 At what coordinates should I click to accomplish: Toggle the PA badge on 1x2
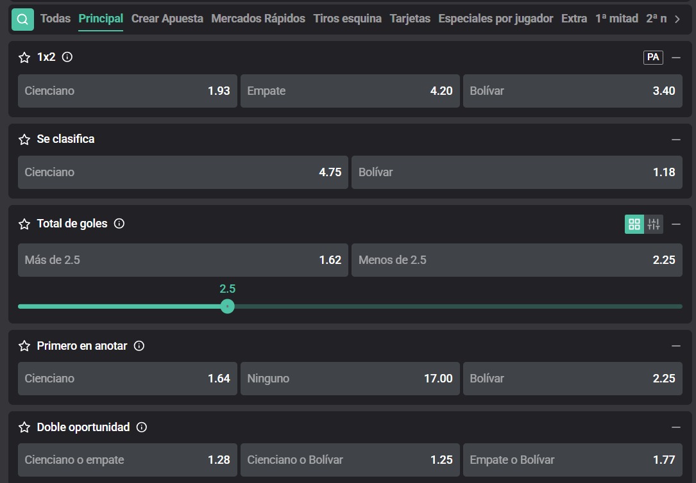point(653,57)
